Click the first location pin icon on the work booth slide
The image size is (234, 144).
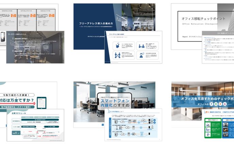point(12,39)
